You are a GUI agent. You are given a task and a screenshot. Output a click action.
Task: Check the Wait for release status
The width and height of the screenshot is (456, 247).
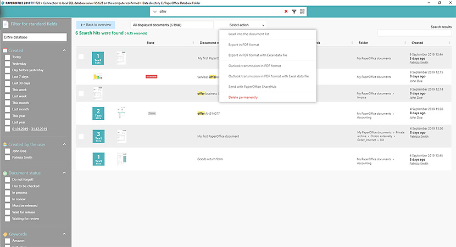pos(8,212)
